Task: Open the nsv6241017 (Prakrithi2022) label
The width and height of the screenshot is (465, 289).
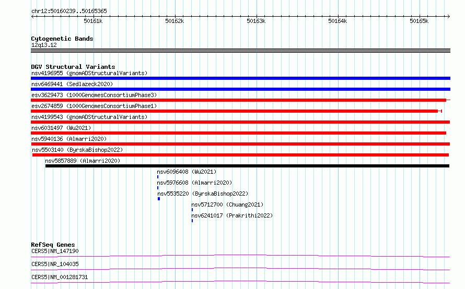Action: [232, 215]
